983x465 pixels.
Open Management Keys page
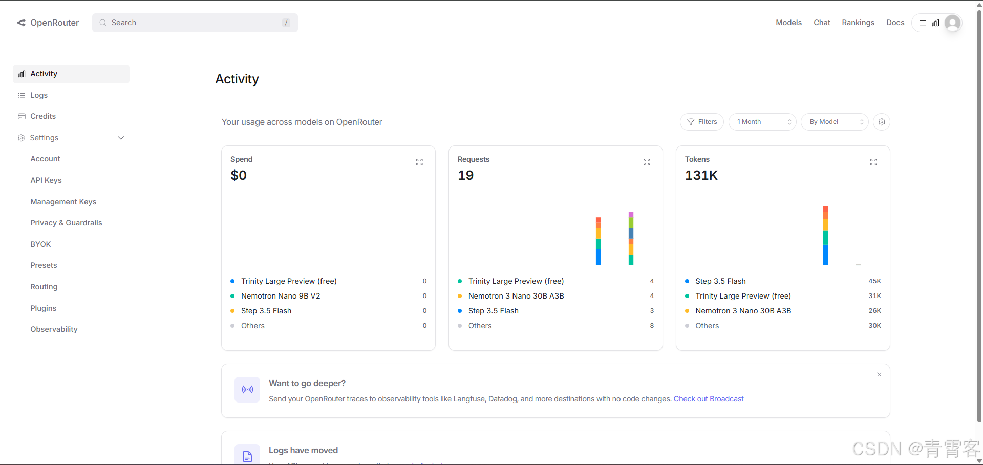click(63, 202)
